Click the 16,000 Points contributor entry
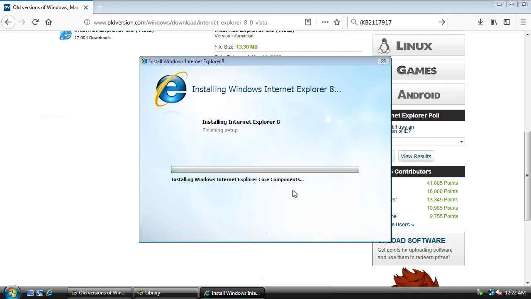 coord(442,191)
